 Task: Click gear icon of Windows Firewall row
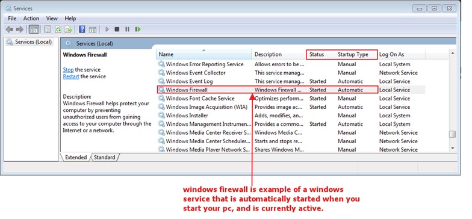(x=161, y=90)
